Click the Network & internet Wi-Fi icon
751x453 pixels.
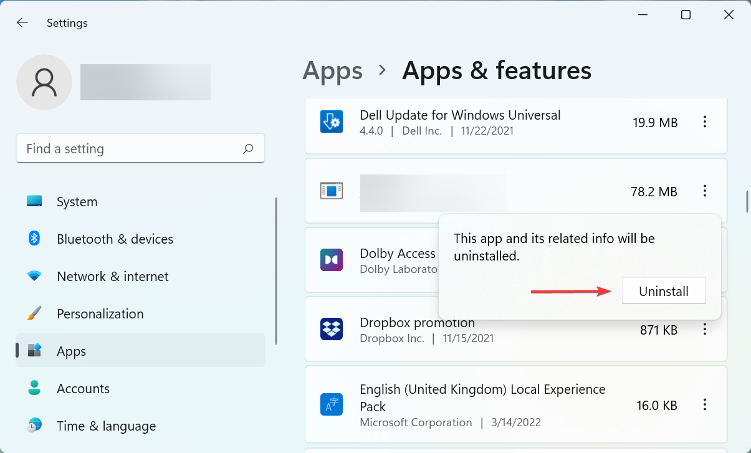point(34,276)
